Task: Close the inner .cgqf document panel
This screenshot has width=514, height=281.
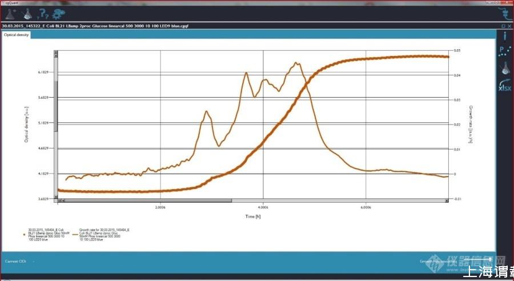Action: pyautogui.click(x=509, y=26)
